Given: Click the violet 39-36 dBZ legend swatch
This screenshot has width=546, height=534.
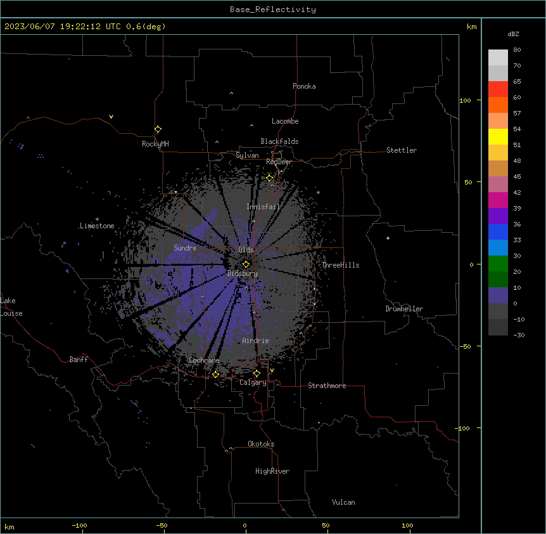Looking at the screenshot, I should (498, 216).
